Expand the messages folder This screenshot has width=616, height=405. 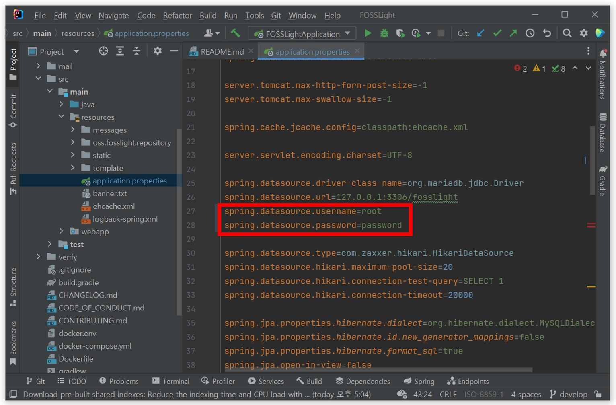click(73, 130)
